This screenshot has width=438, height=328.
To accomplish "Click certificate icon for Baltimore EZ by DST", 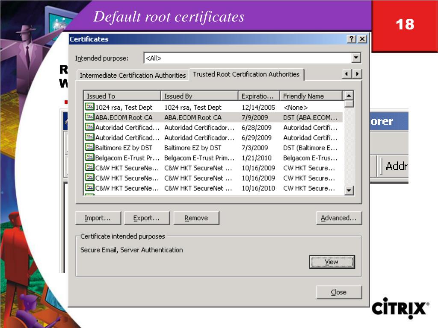I will click(89, 147).
